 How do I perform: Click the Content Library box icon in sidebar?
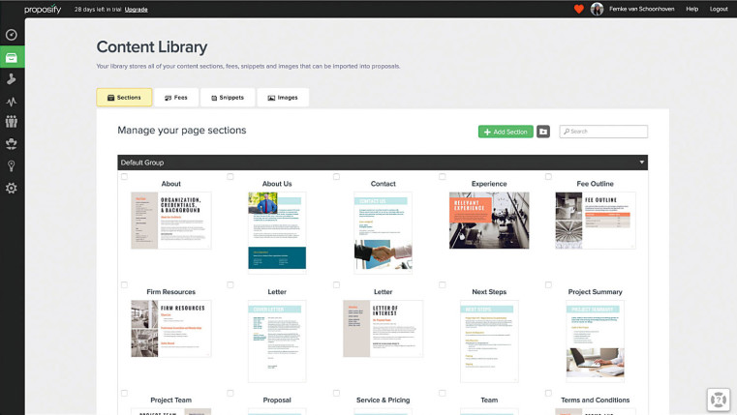(x=12, y=57)
